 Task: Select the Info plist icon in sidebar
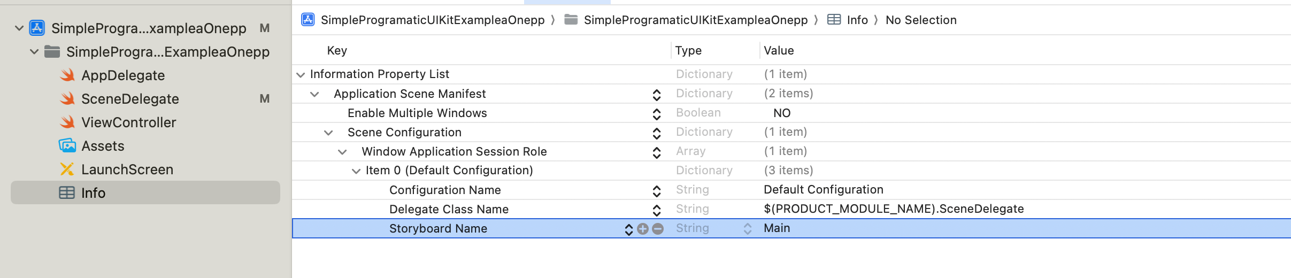pyautogui.click(x=67, y=193)
